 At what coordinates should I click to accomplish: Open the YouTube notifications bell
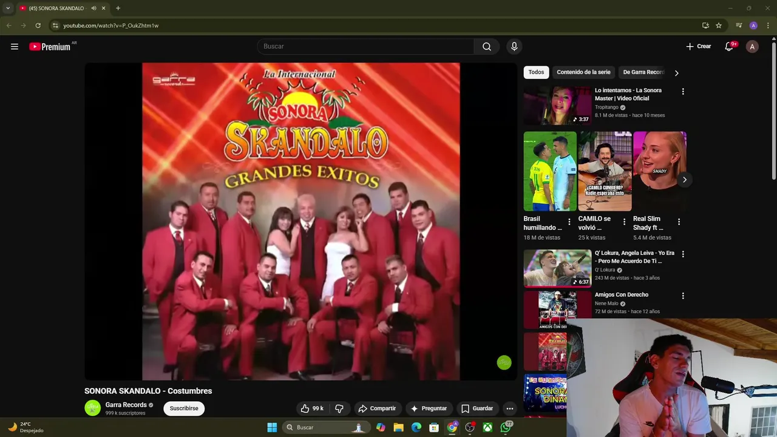point(729,47)
